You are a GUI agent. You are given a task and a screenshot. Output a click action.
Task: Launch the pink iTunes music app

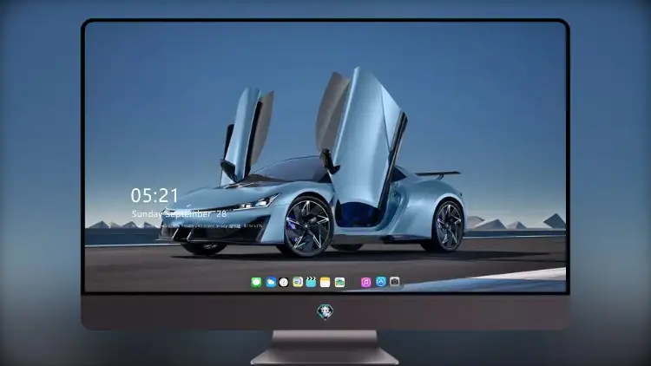click(x=365, y=282)
